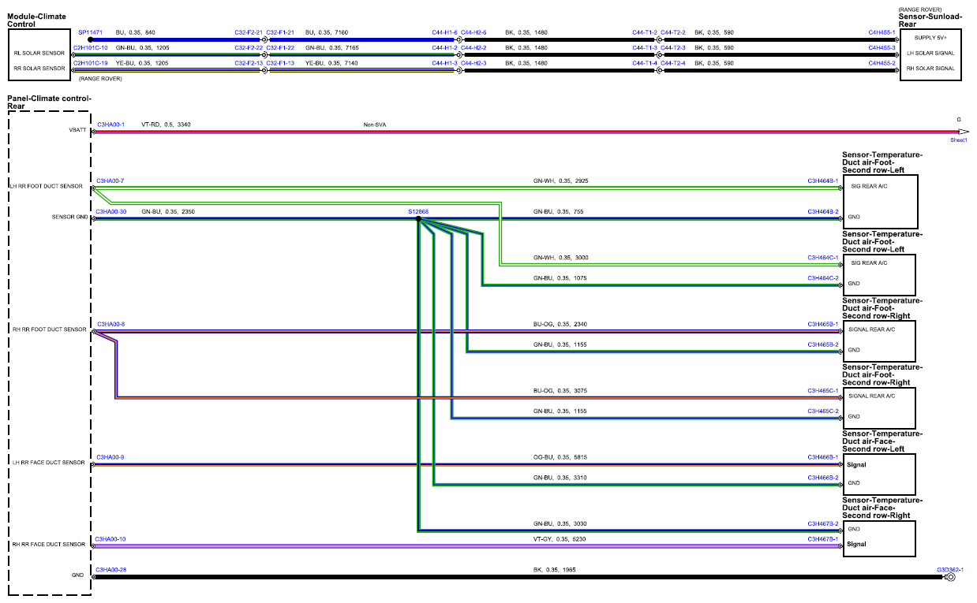
Task: Click the VBATT pin name
Action: 76,131
